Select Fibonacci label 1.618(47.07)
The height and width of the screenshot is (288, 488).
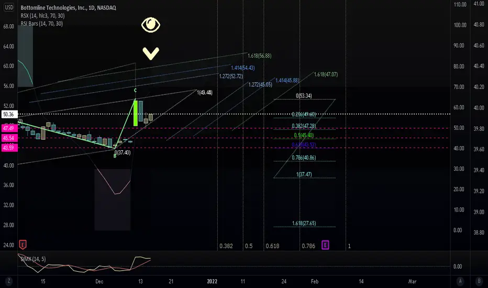326,74
